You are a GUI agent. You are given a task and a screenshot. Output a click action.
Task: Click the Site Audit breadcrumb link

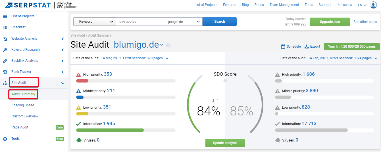coord(78,35)
